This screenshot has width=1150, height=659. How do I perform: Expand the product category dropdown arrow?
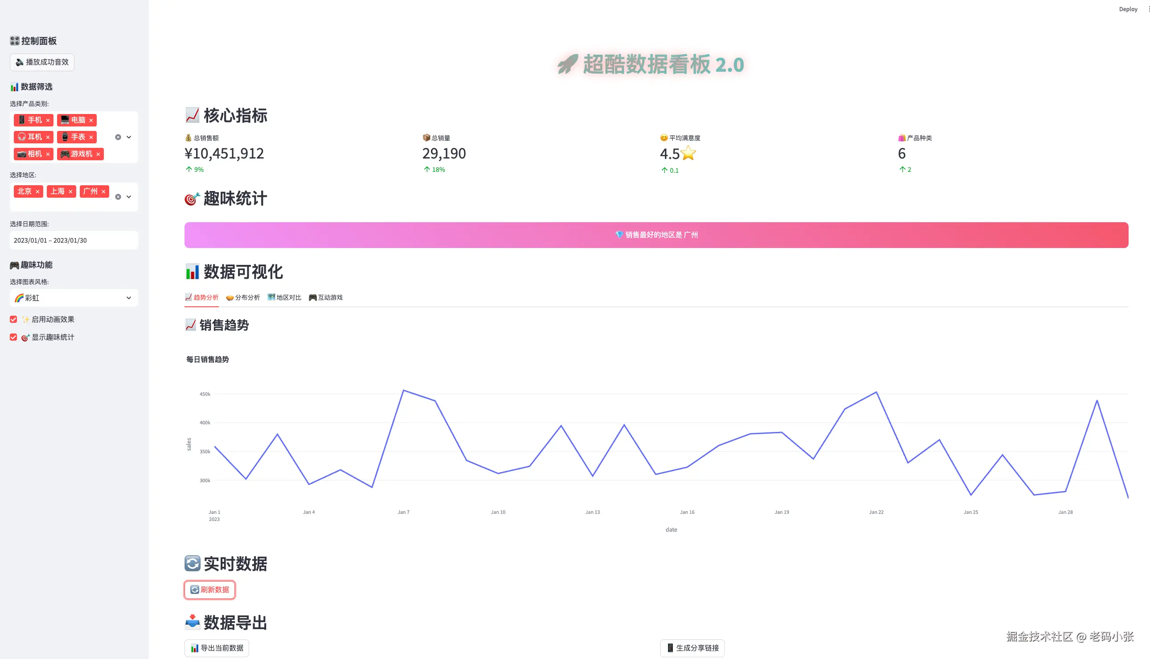point(129,137)
